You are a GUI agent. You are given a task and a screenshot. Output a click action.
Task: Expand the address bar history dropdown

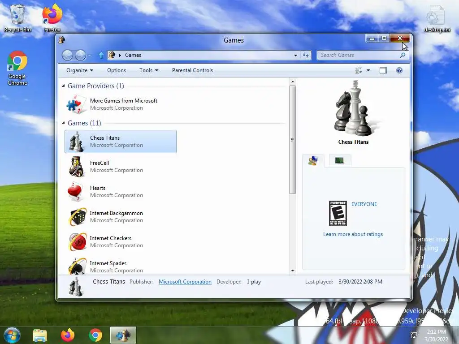click(295, 55)
